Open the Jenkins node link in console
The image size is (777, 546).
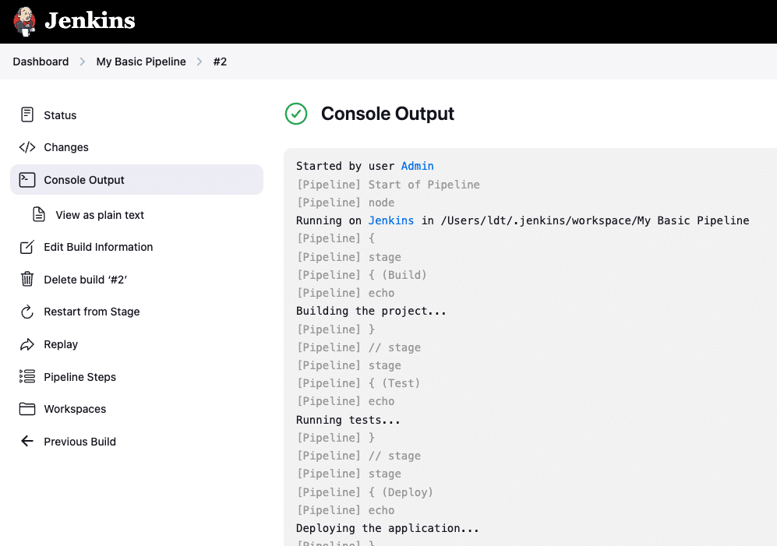391,220
